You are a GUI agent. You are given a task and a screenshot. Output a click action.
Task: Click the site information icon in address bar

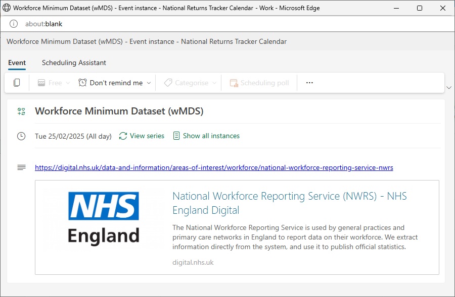pos(14,24)
